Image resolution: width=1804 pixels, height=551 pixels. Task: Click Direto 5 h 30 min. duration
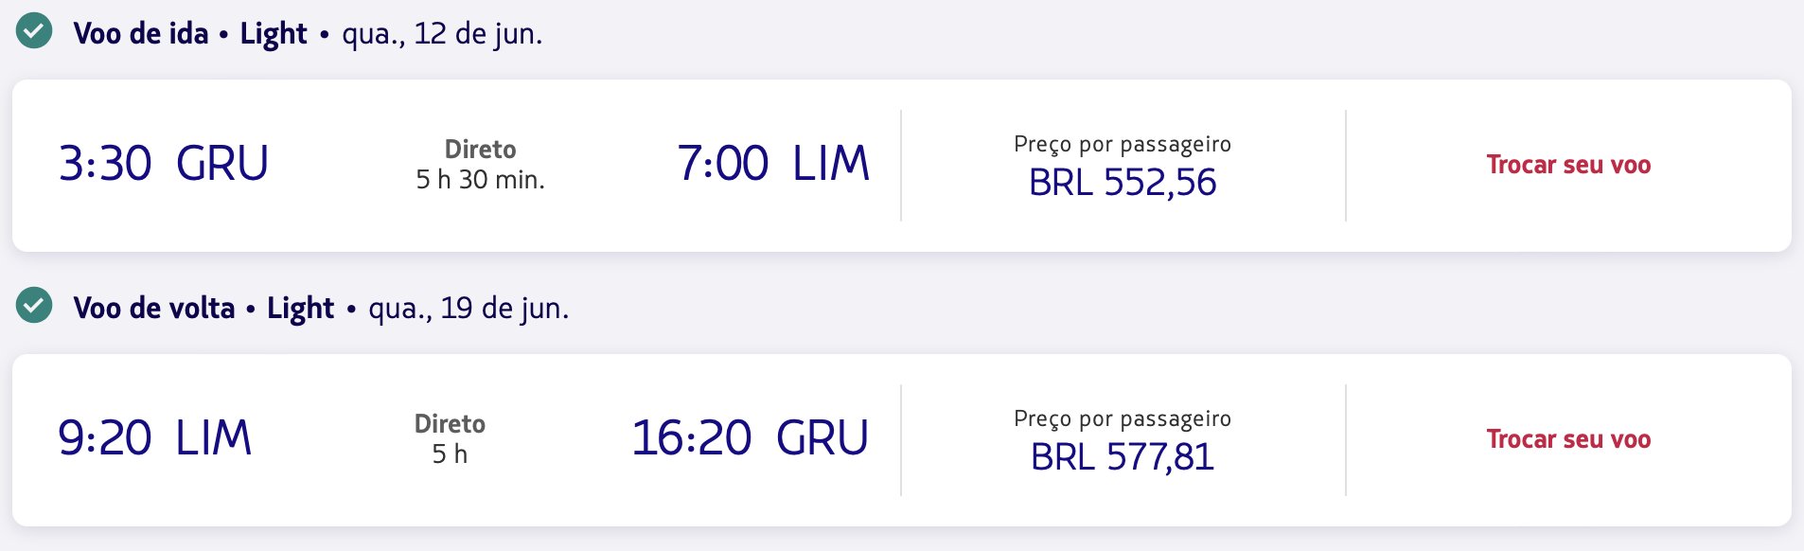[481, 164]
